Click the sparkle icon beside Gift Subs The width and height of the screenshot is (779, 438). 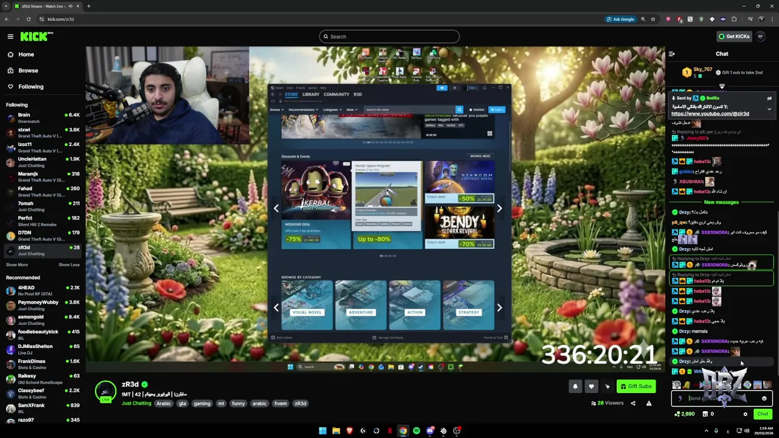pos(607,386)
